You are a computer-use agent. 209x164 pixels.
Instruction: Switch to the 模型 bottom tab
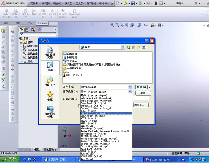pyautogui.click(x=37, y=149)
